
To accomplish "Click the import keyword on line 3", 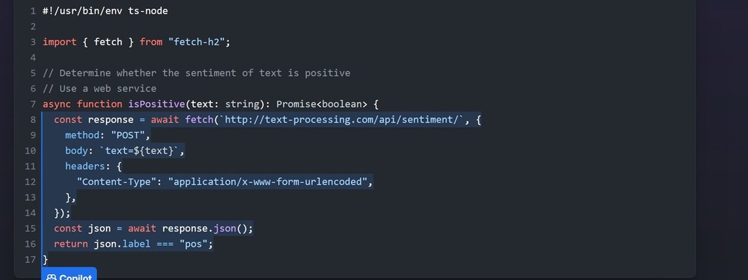I will (60, 42).
